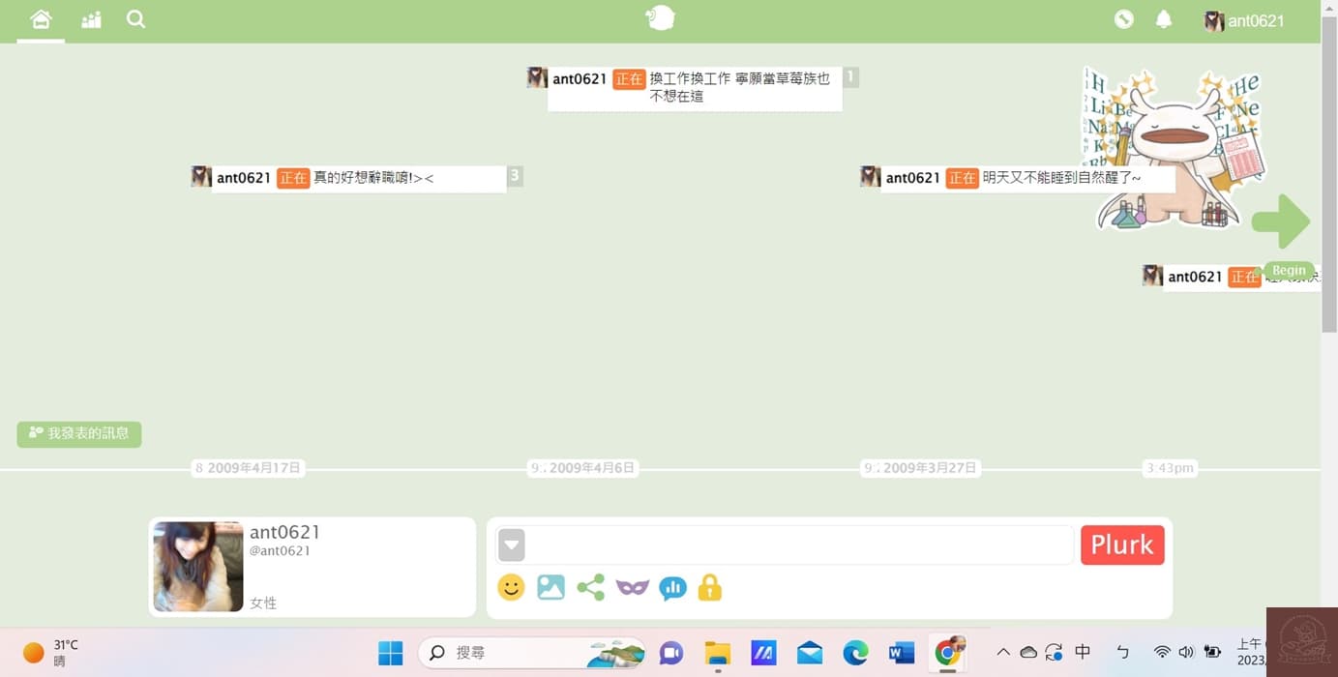1338x677 pixels.
Task: Switch to 我發表的訊息 view
Action: click(x=78, y=433)
